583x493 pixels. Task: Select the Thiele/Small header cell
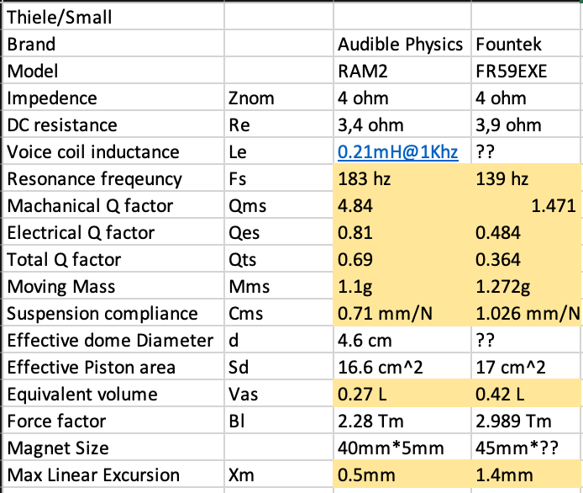[113, 17]
